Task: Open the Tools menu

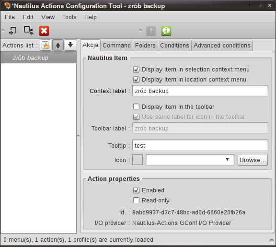Action: (x=69, y=17)
